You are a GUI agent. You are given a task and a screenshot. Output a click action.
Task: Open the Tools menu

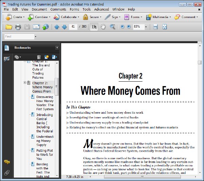[86, 10]
